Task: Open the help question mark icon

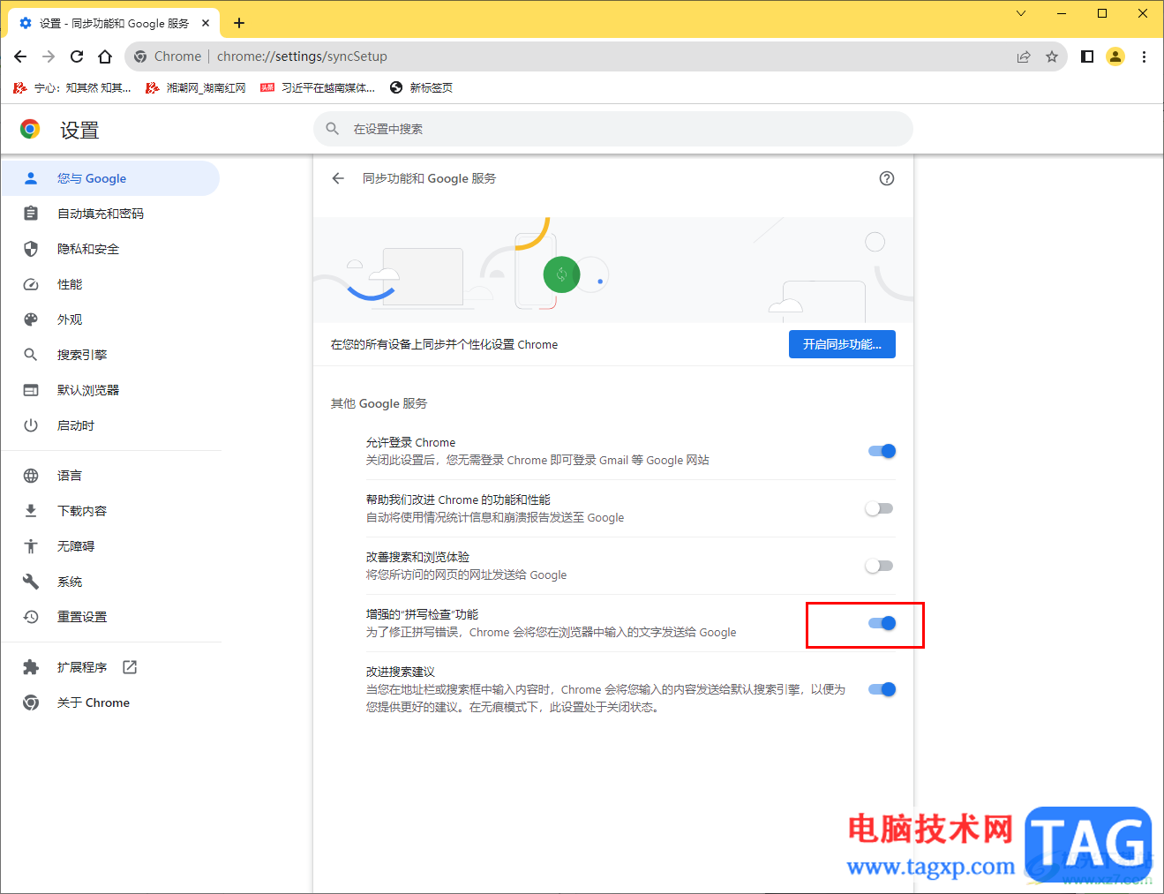Action: [x=887, y=178]
